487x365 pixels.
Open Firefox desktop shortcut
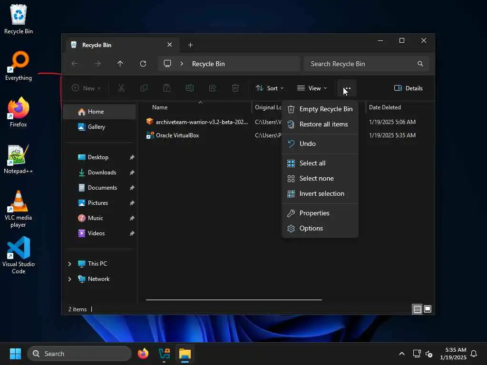coord(19,112)
